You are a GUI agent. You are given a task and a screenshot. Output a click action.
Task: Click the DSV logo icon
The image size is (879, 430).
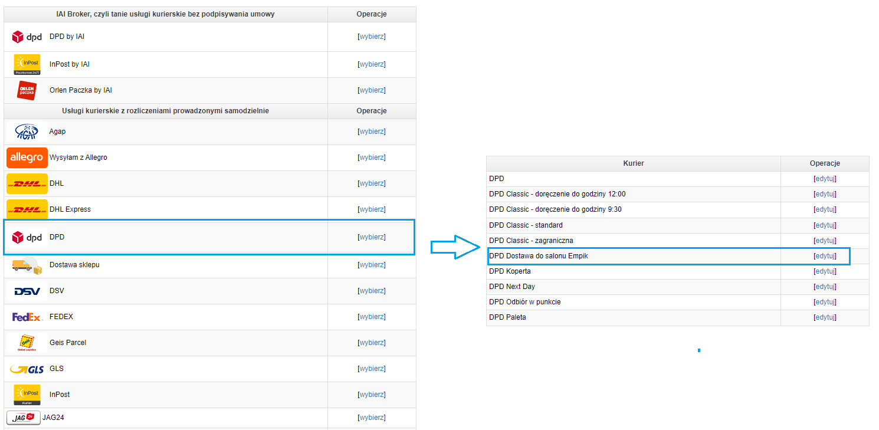point(27,291)
